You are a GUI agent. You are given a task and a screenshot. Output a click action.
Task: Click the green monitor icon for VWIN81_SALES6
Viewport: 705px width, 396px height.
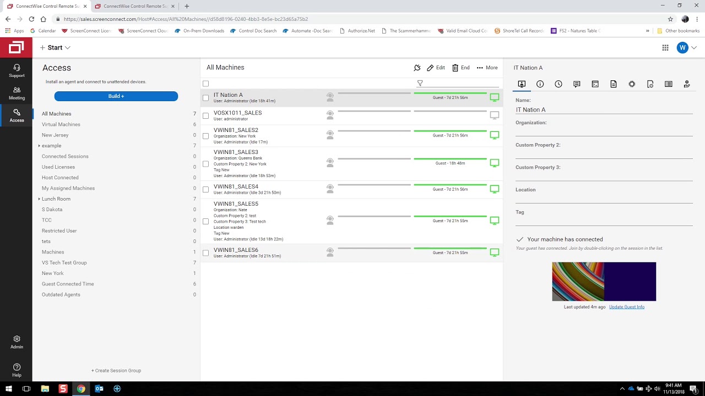[495, 252]
